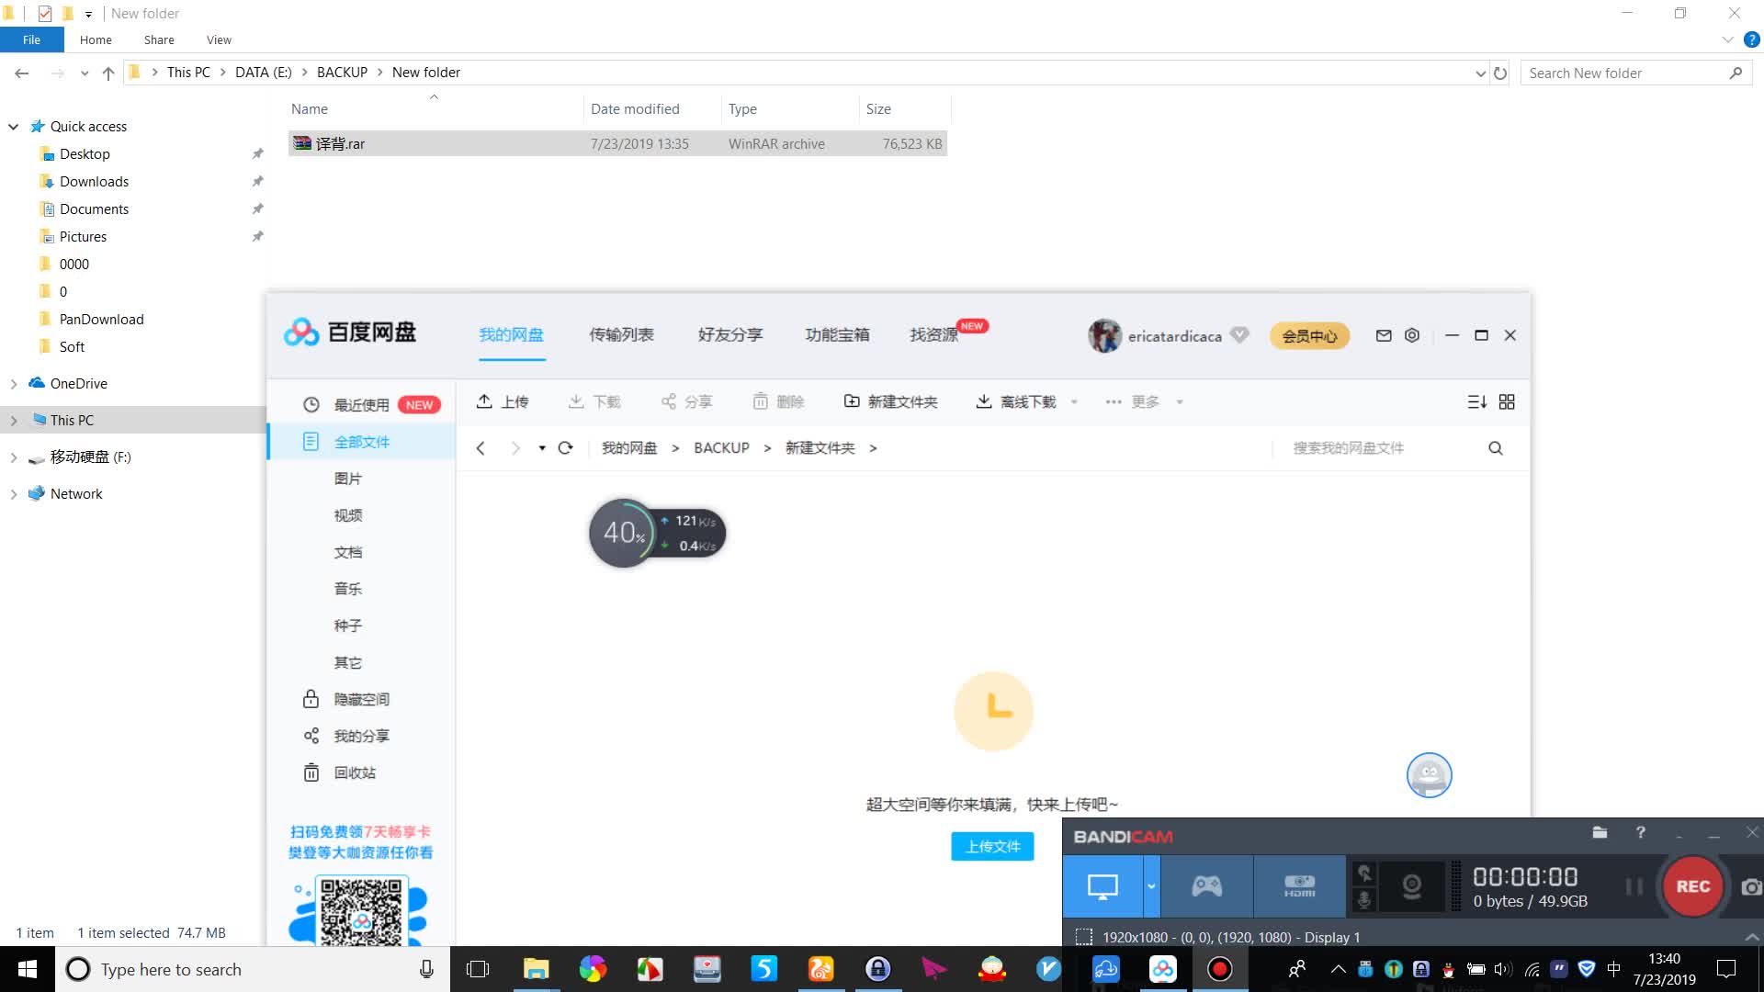The image size is (1764, 992).
Task: Open Explorer View ribbon tab
Action: point(219,39)
